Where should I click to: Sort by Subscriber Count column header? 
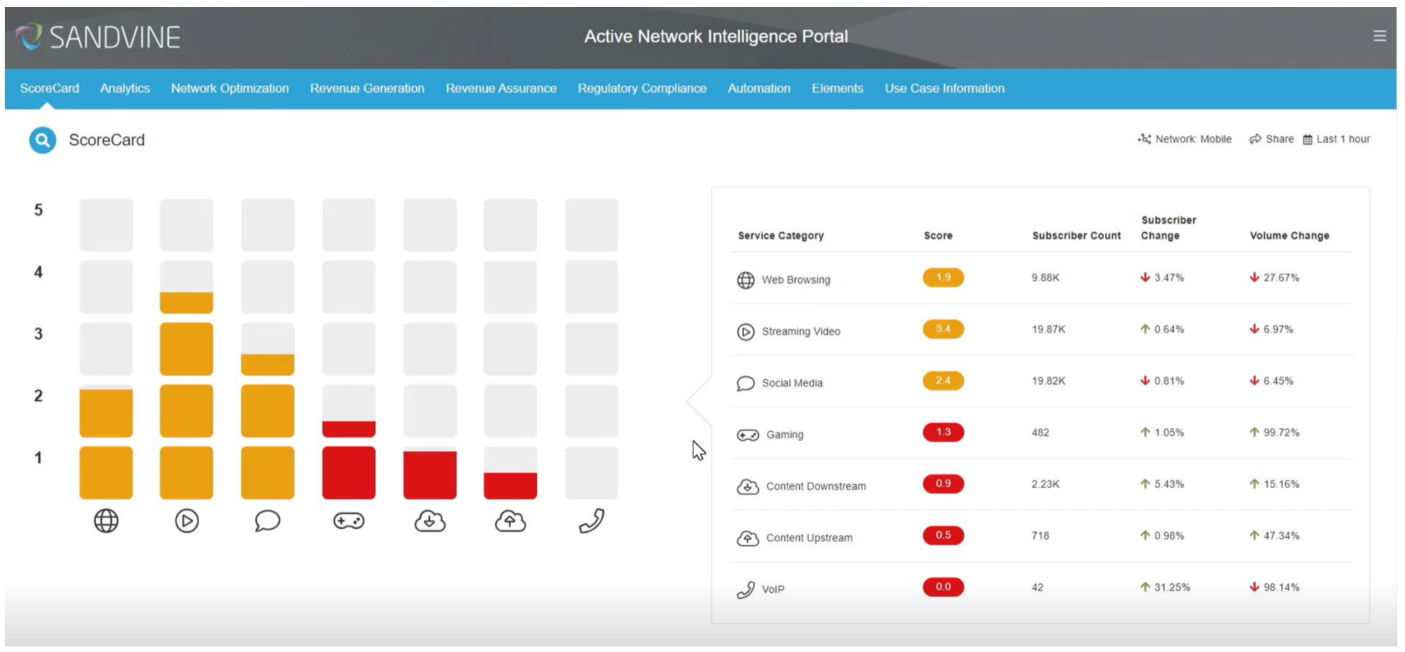pyautogui.click(x=1076, y=236)
